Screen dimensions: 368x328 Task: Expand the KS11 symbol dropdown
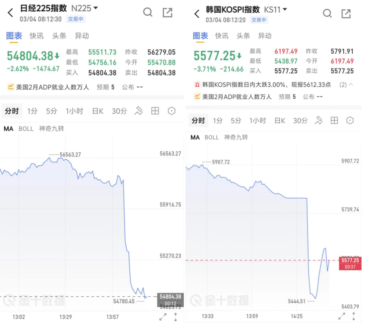285,9
